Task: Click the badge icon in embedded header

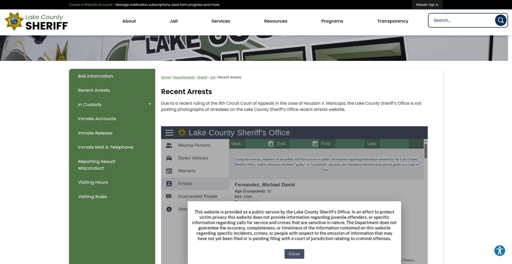Action: 182,133
